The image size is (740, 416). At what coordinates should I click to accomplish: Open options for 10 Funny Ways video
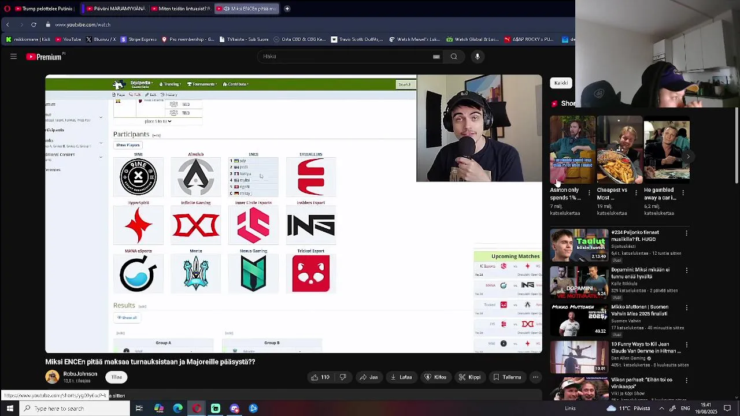coord(686,345)
